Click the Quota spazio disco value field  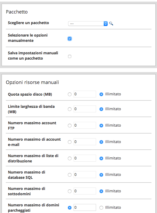85,94
